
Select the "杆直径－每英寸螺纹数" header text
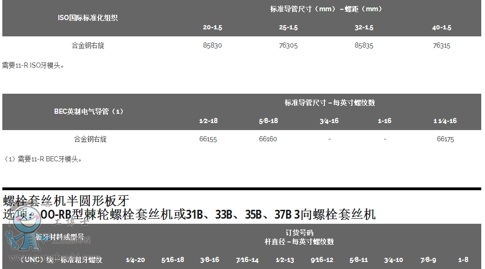point(299,241)
